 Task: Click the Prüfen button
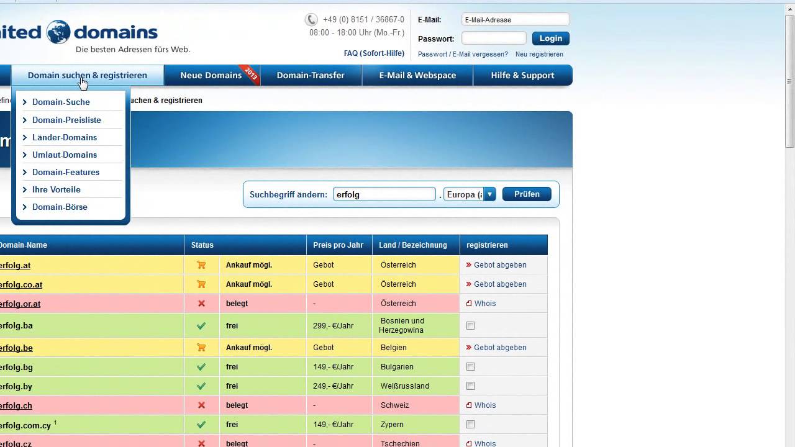527,194
